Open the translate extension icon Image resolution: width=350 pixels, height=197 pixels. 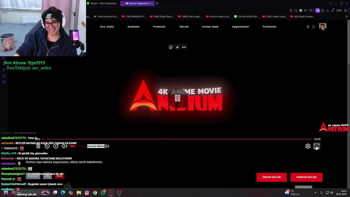pyautogui.click(x=317, y=10)
